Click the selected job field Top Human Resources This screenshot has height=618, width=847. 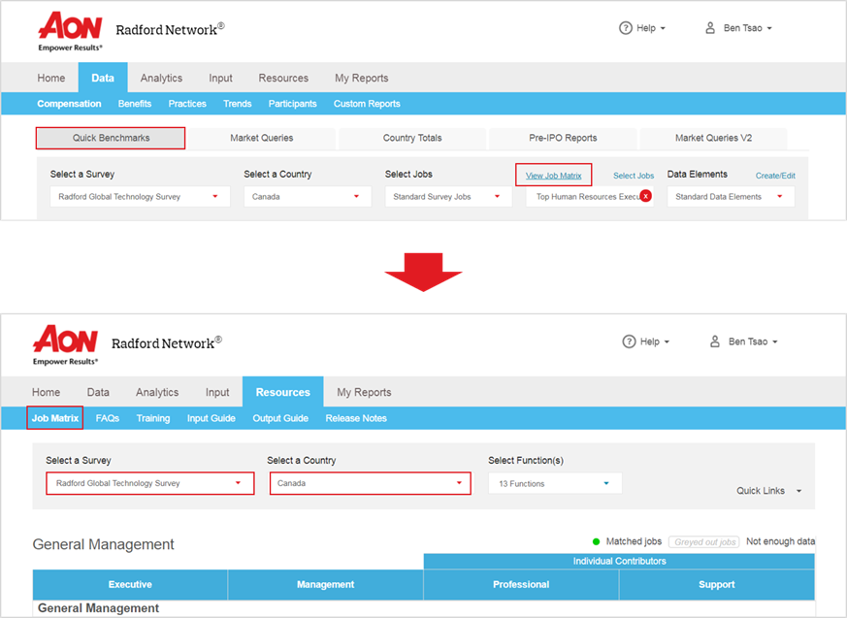[x=590, y=197]
